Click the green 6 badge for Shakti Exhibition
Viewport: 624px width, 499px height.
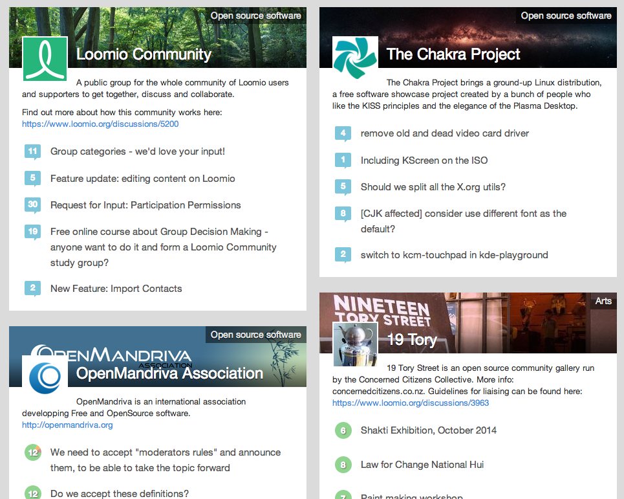pos(343,430)
